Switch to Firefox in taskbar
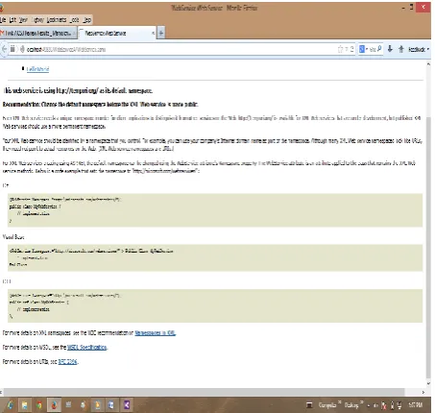Image resolution: width=435 pixels, height=413 pixels. click(x=54, y=405)
